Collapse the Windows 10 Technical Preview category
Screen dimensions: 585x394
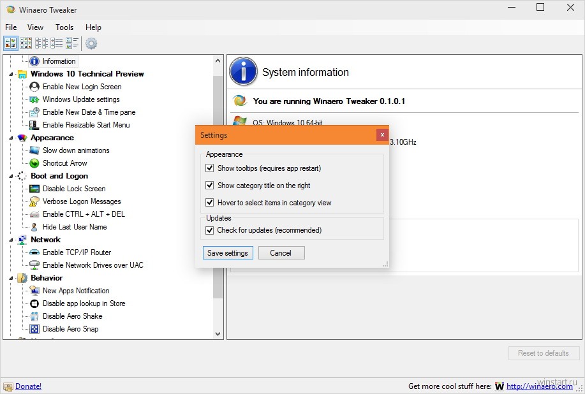[11, 74]
